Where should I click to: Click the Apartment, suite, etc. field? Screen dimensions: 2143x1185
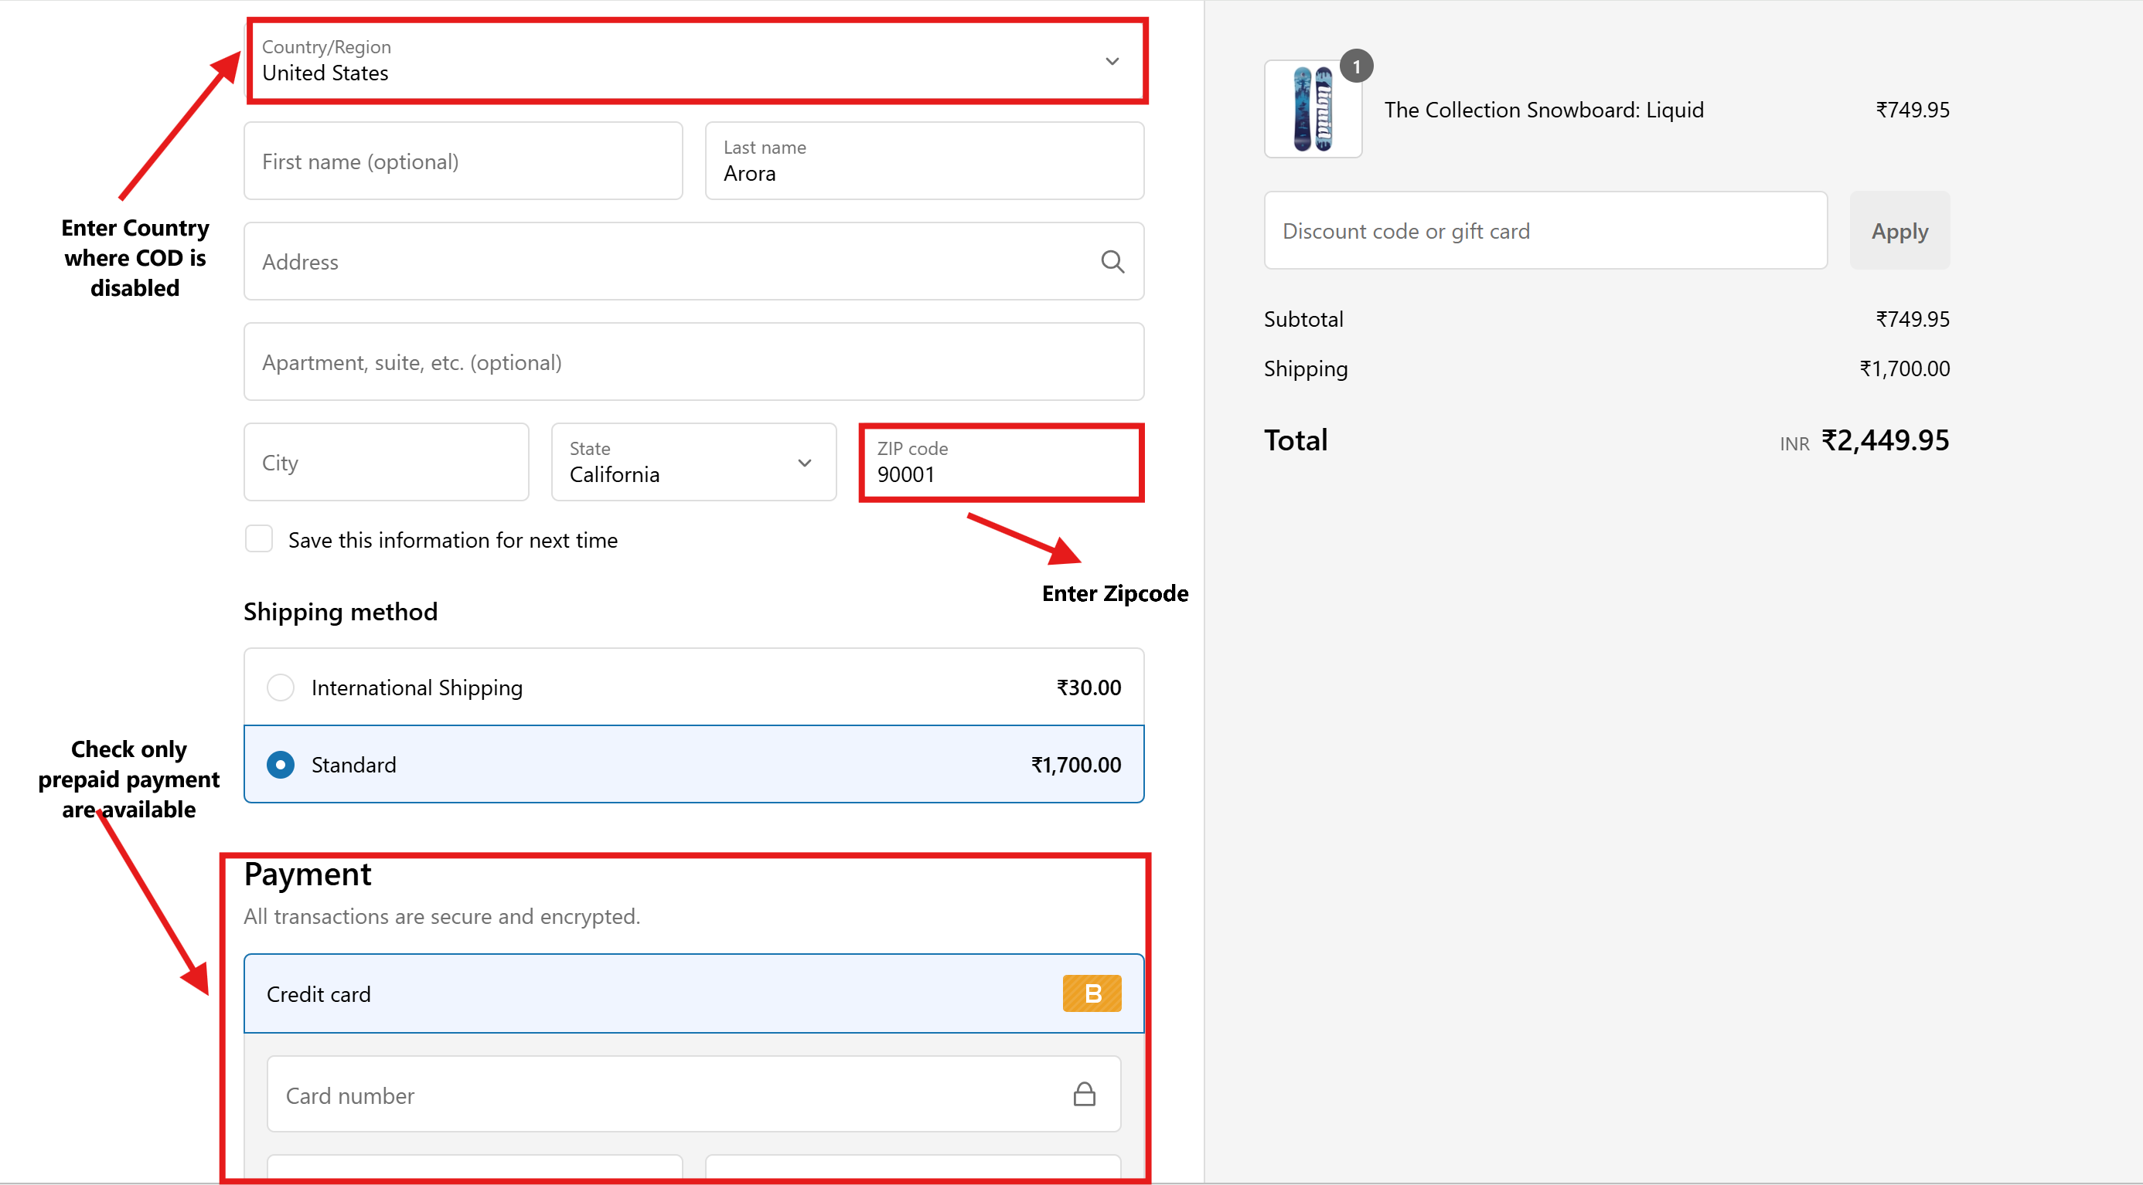[693, 362]
